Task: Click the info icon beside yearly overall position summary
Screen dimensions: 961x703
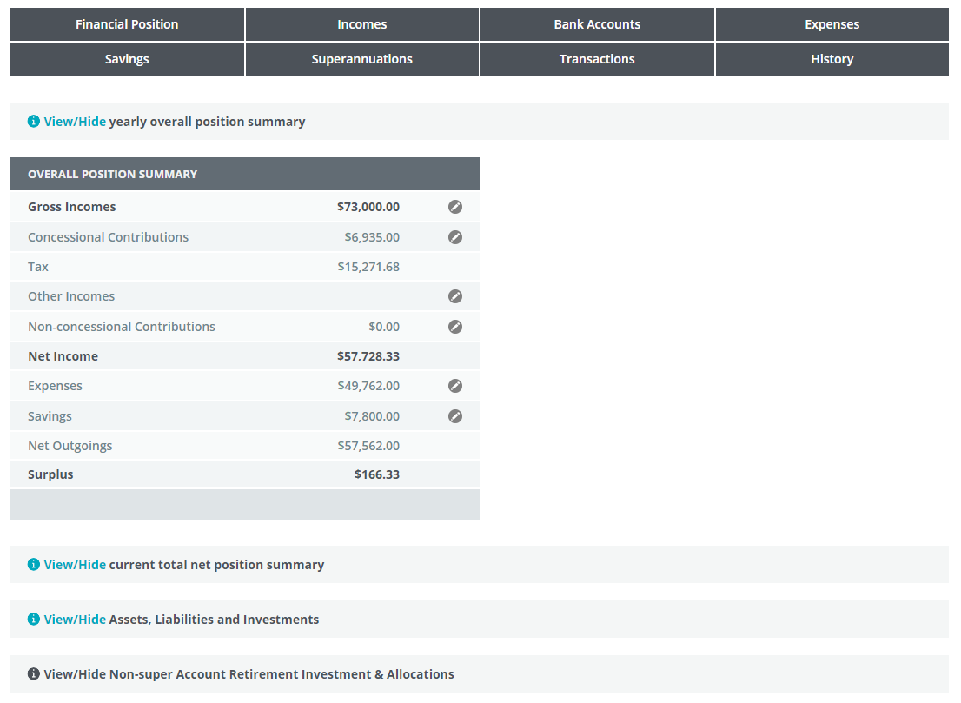Action: [x=33, y=121]
